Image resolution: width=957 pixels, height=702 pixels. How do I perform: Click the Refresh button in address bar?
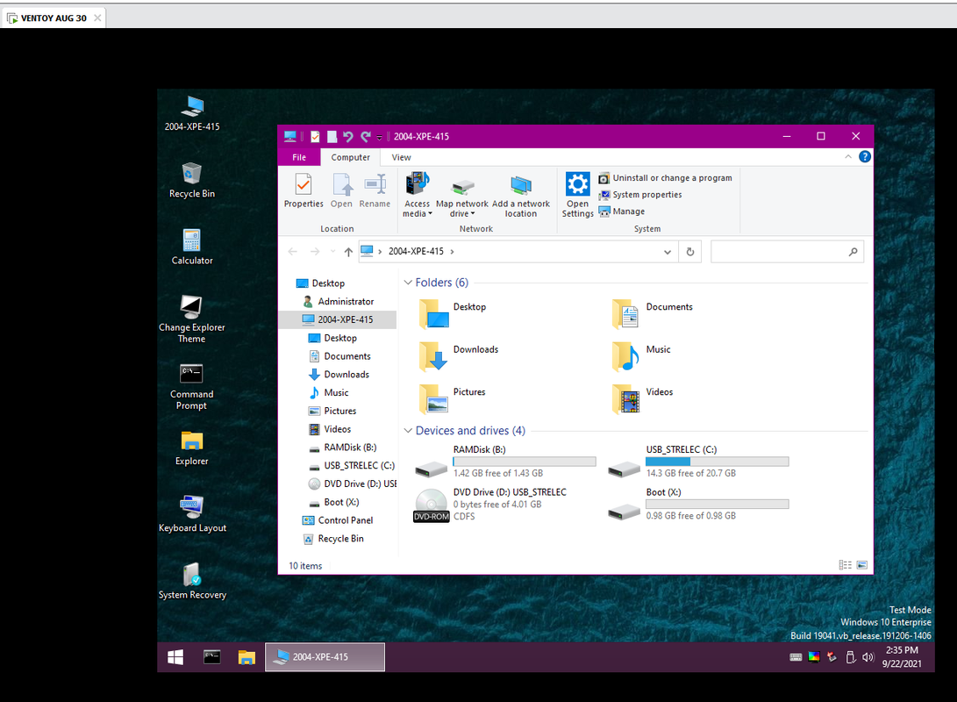pyautogui.click(x=690, y=252)
